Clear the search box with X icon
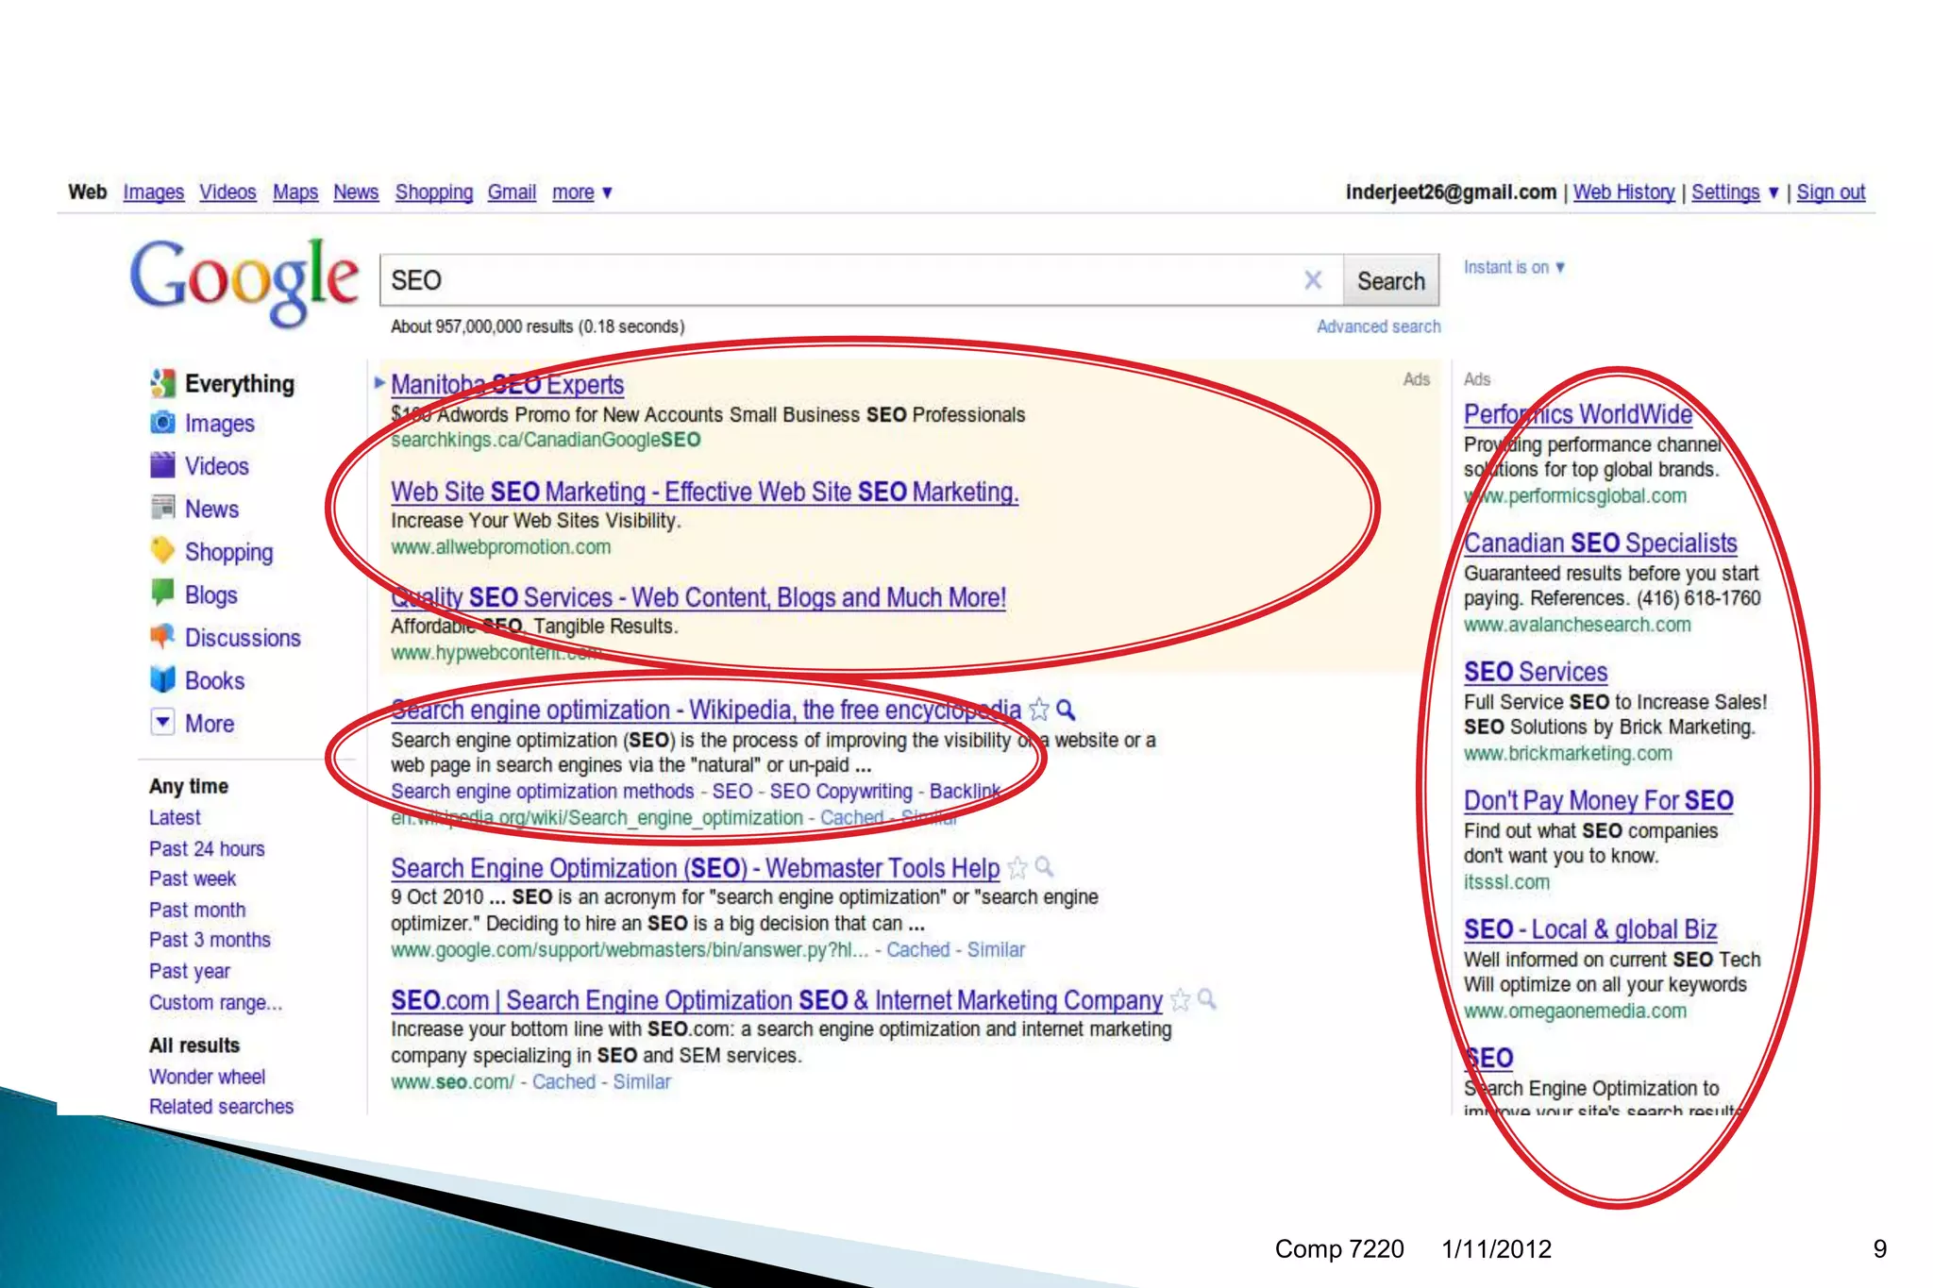The height and width of the screenshot is (1288, 1933). (1312, 280)
